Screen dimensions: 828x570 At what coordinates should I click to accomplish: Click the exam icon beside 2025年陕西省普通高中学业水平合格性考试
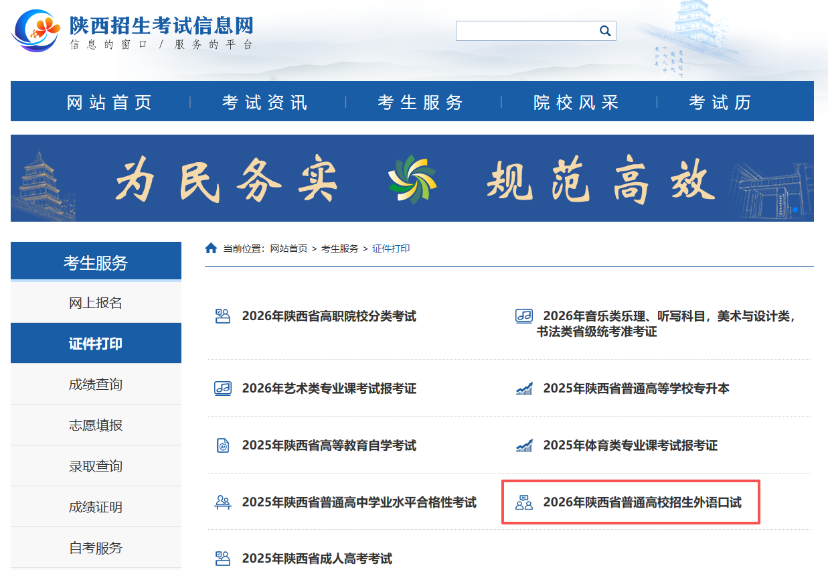[222, 501]
